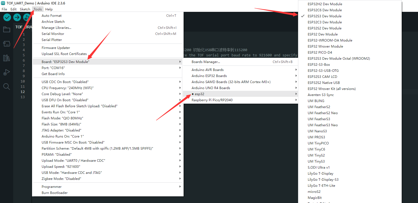Open the Debug sidebar icon
The image size is (418, 203).
click(7, 72)
